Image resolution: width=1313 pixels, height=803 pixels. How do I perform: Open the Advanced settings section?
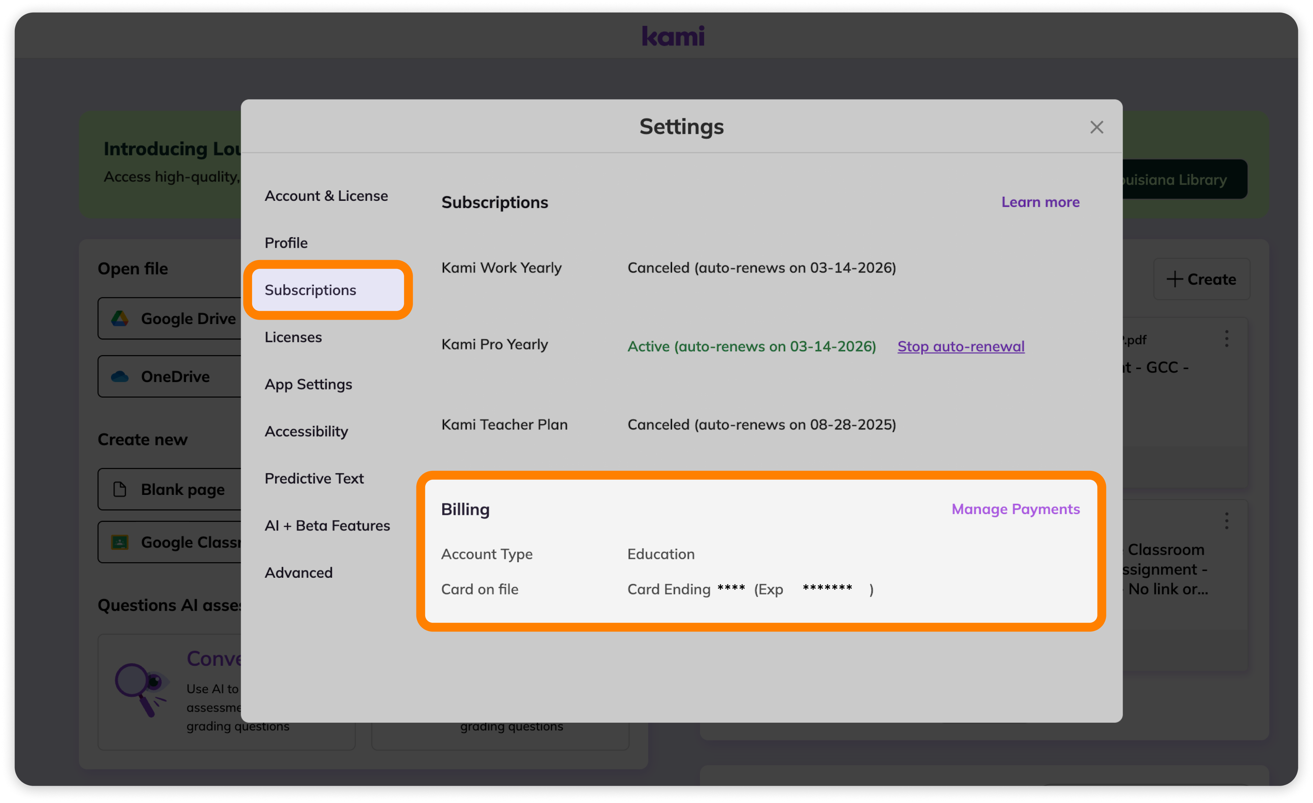[x=298, y=573]
